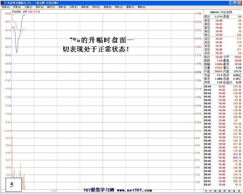Click the 换手 value 1.98%
This screenshot has height=194, width=243.
(x=219, y=79)
